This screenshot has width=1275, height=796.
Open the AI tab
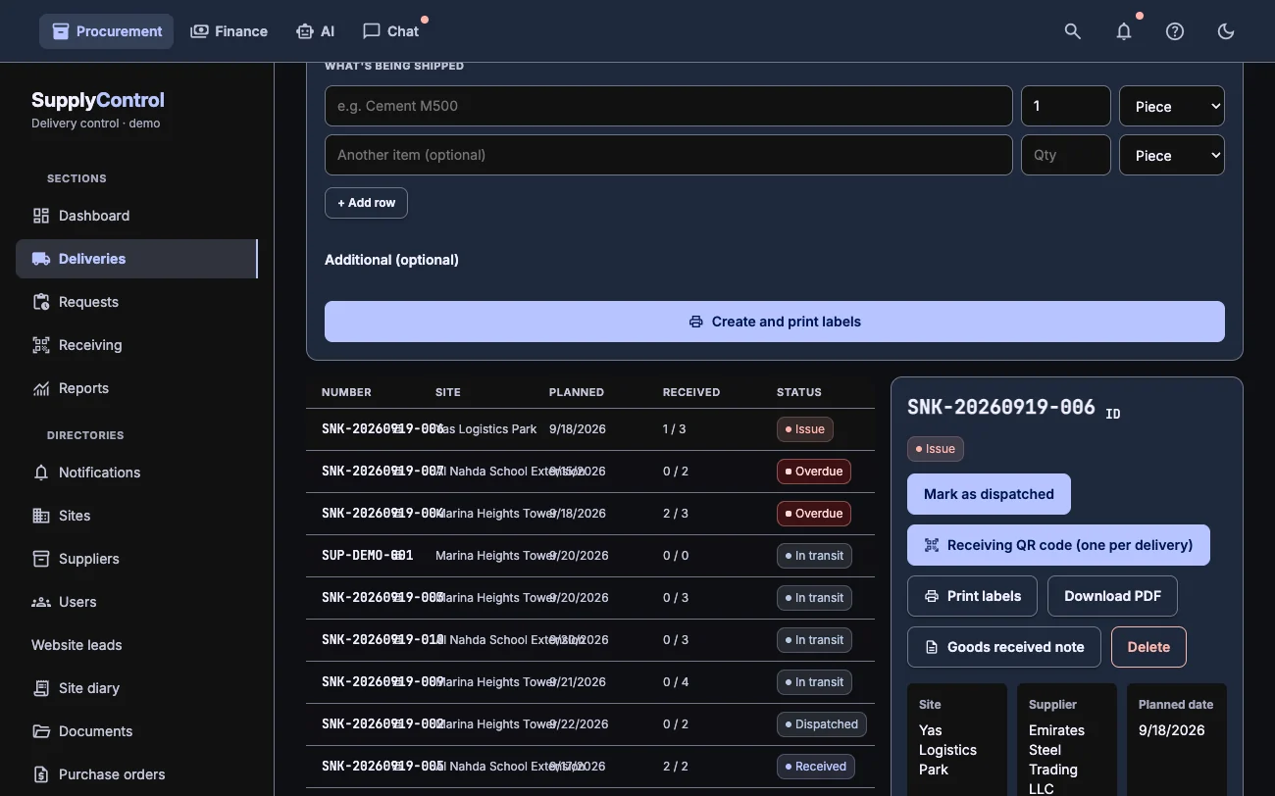[x=315, y=31]
